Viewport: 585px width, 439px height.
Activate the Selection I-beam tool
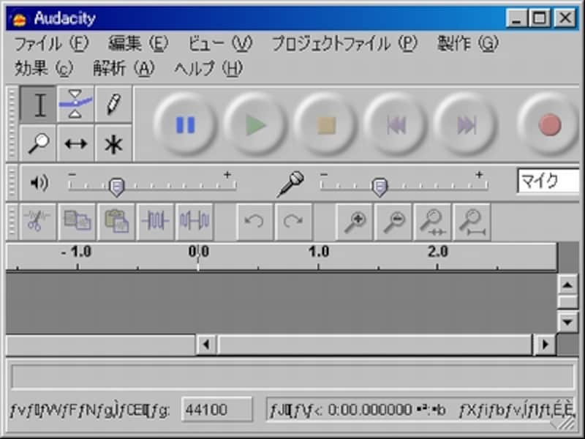click(39, 105)
